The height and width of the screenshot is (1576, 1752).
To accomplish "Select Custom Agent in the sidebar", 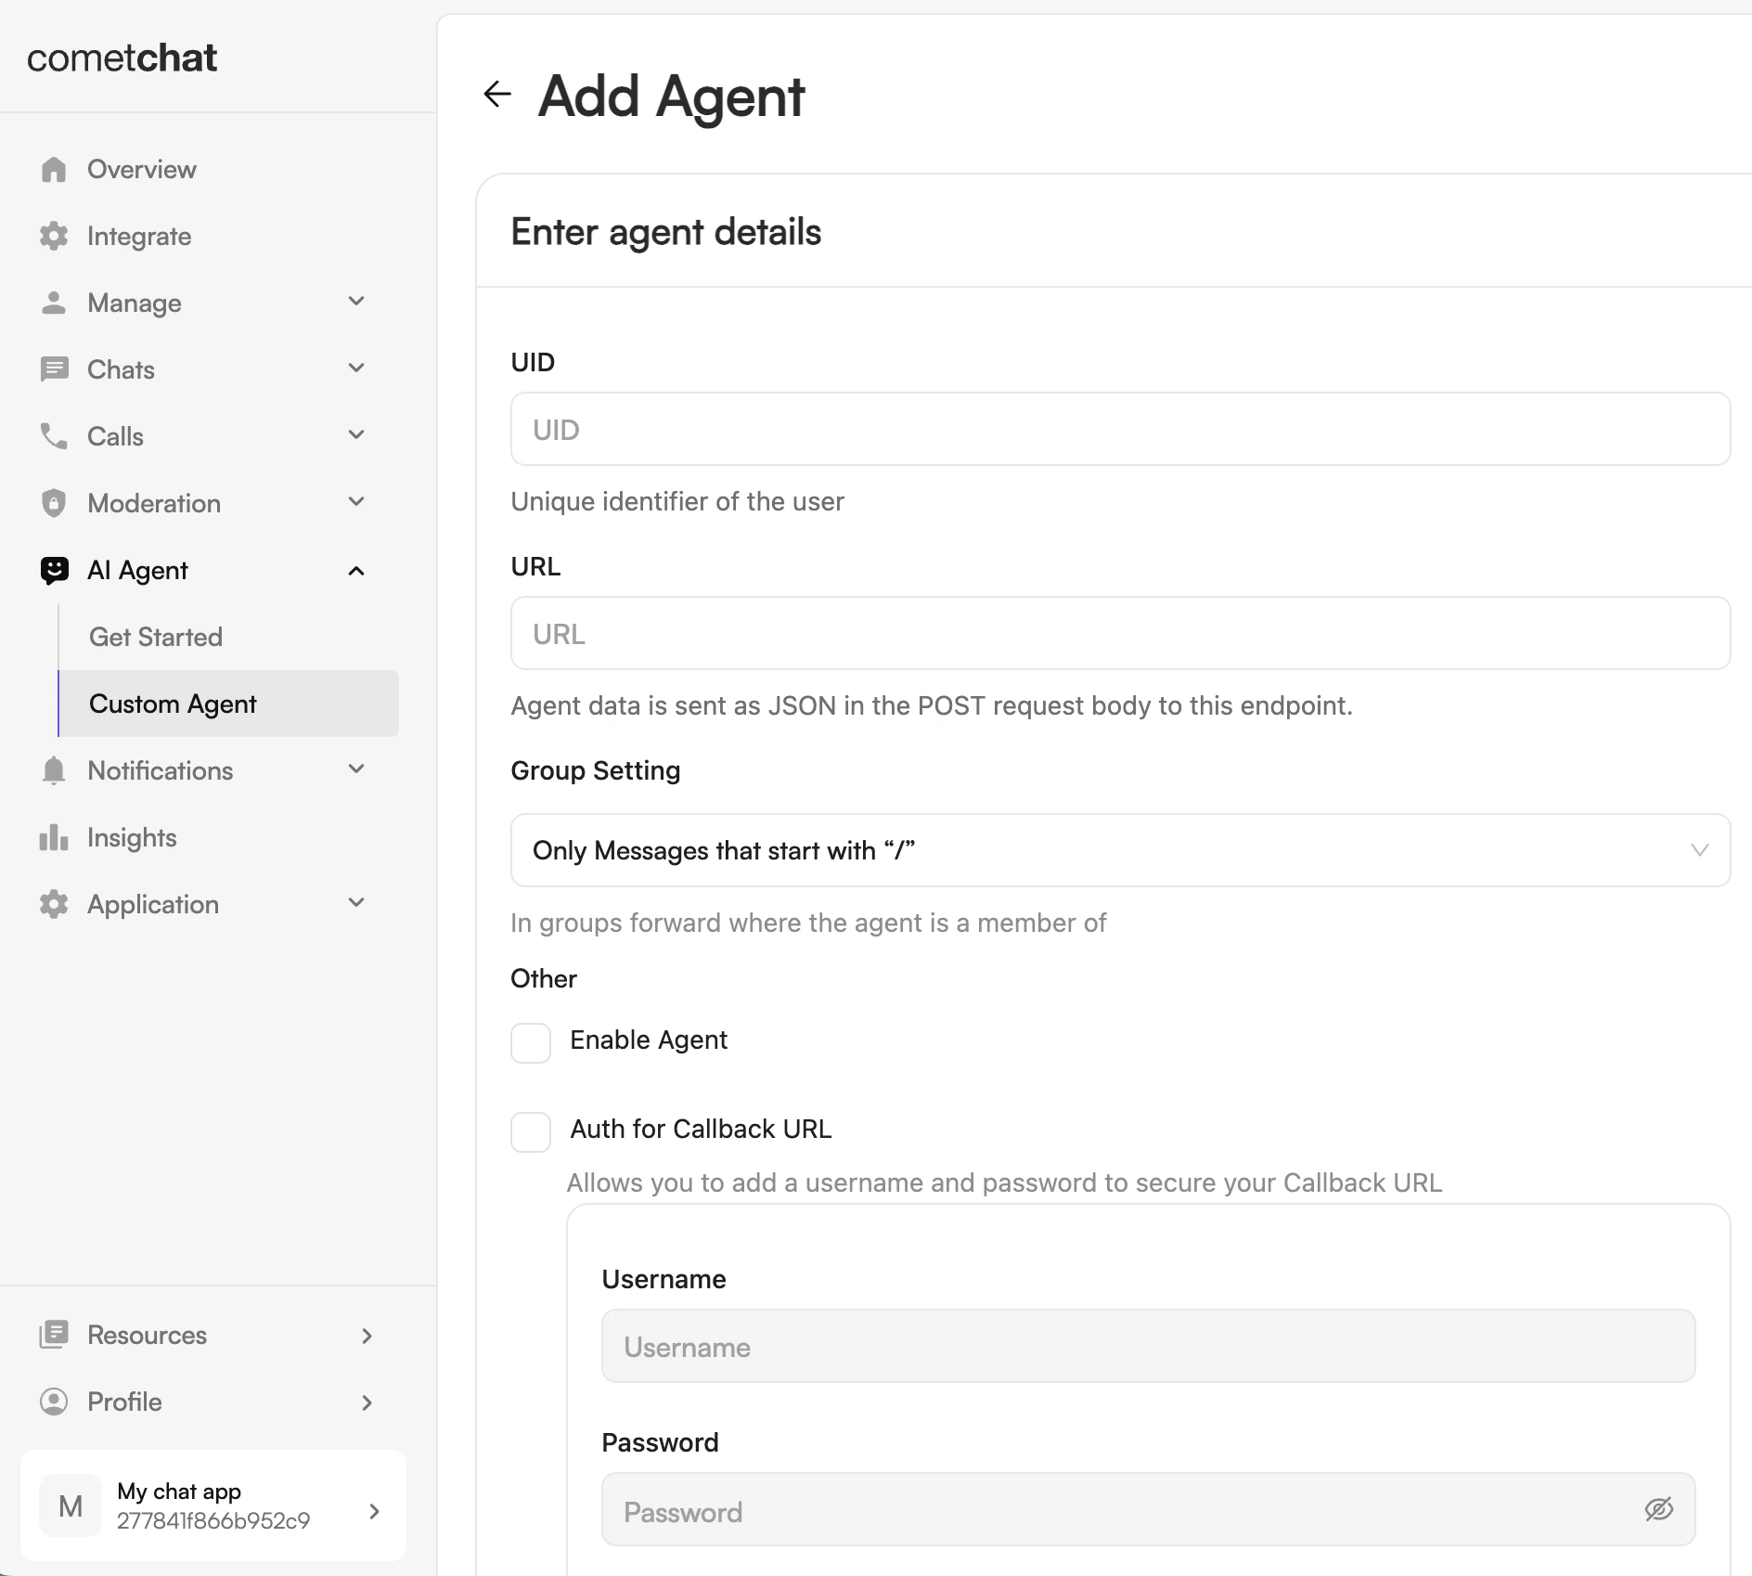I will (228, 704).
